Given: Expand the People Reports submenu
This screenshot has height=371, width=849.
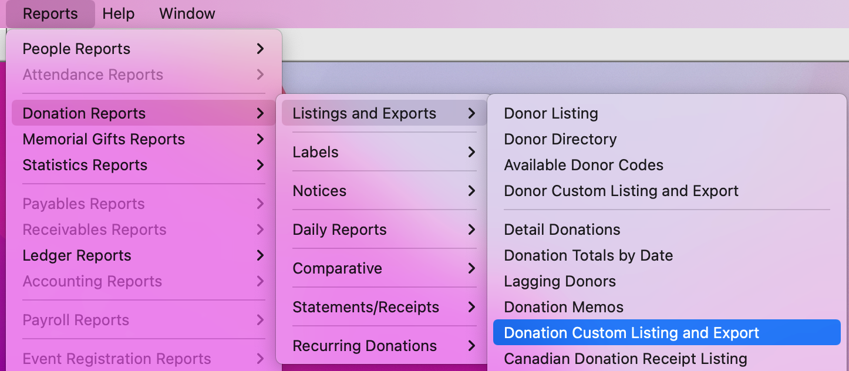Looking at the screenshot, I should coord(76,49).
